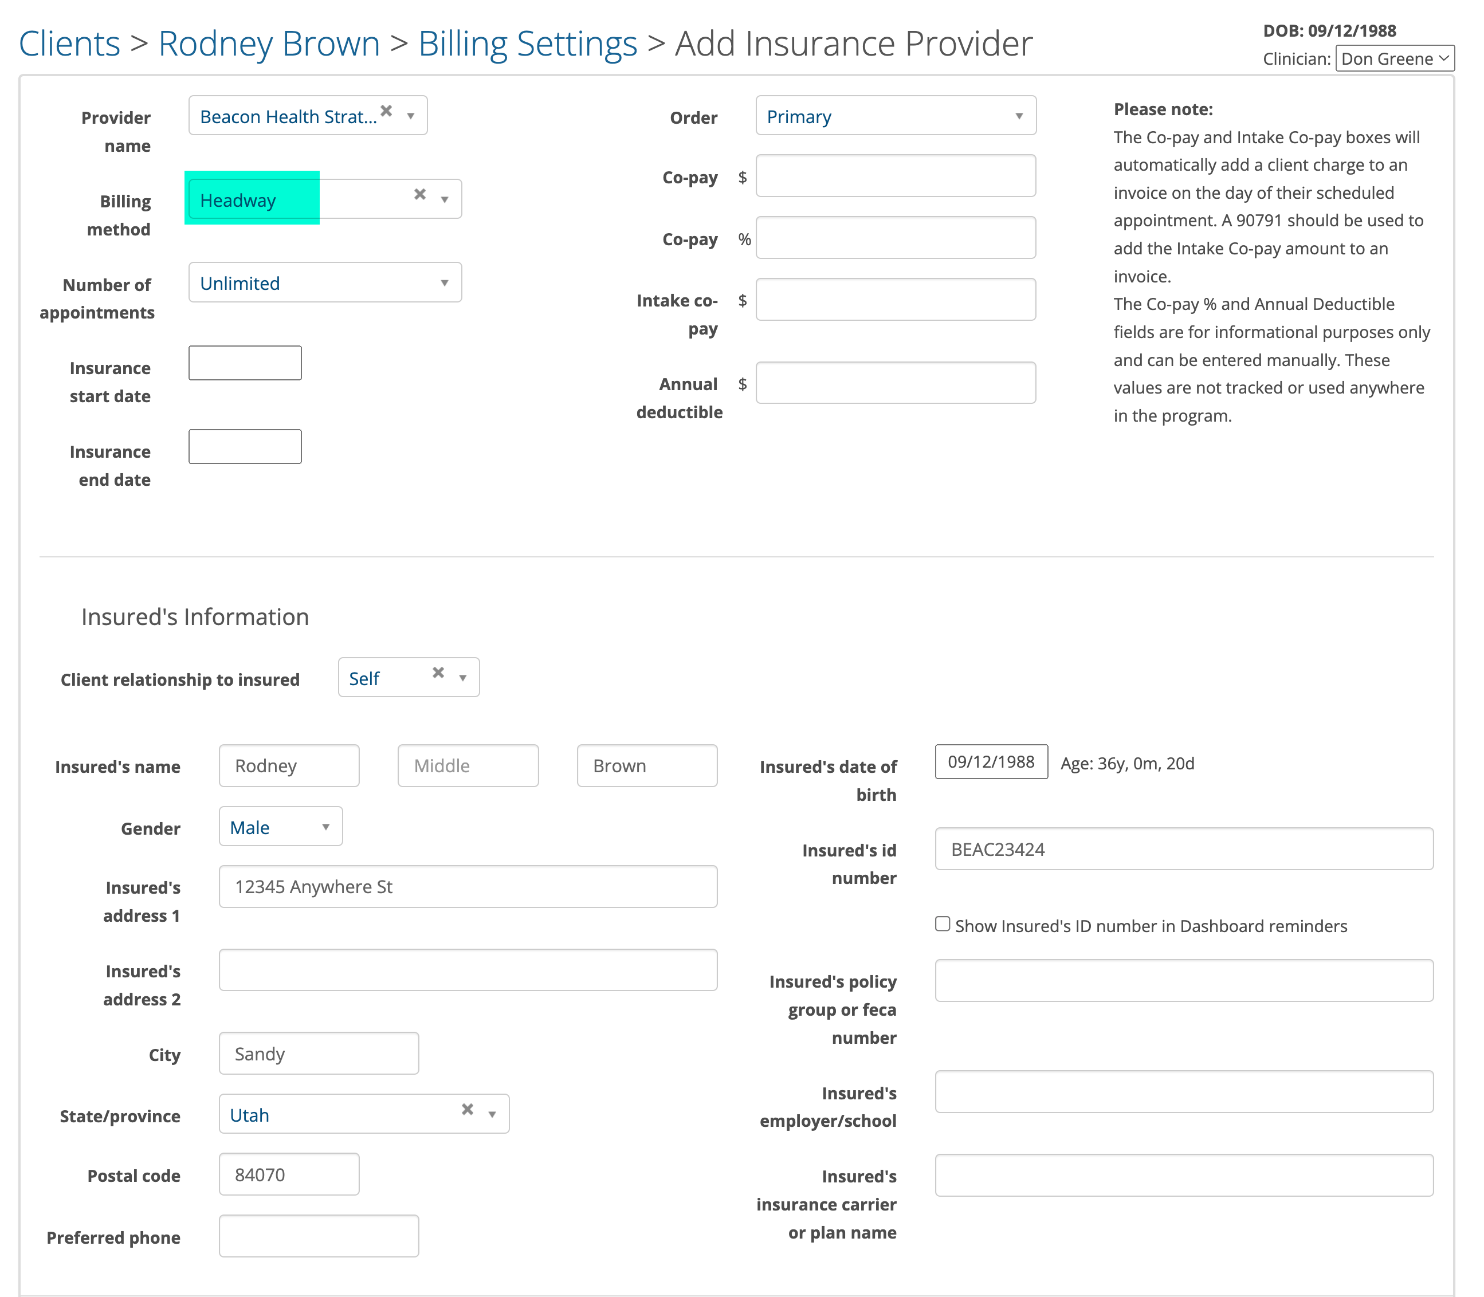Viewport: 1484px width, 1297px height.
Task: Click the Annual deductible field
Action: 895,383
